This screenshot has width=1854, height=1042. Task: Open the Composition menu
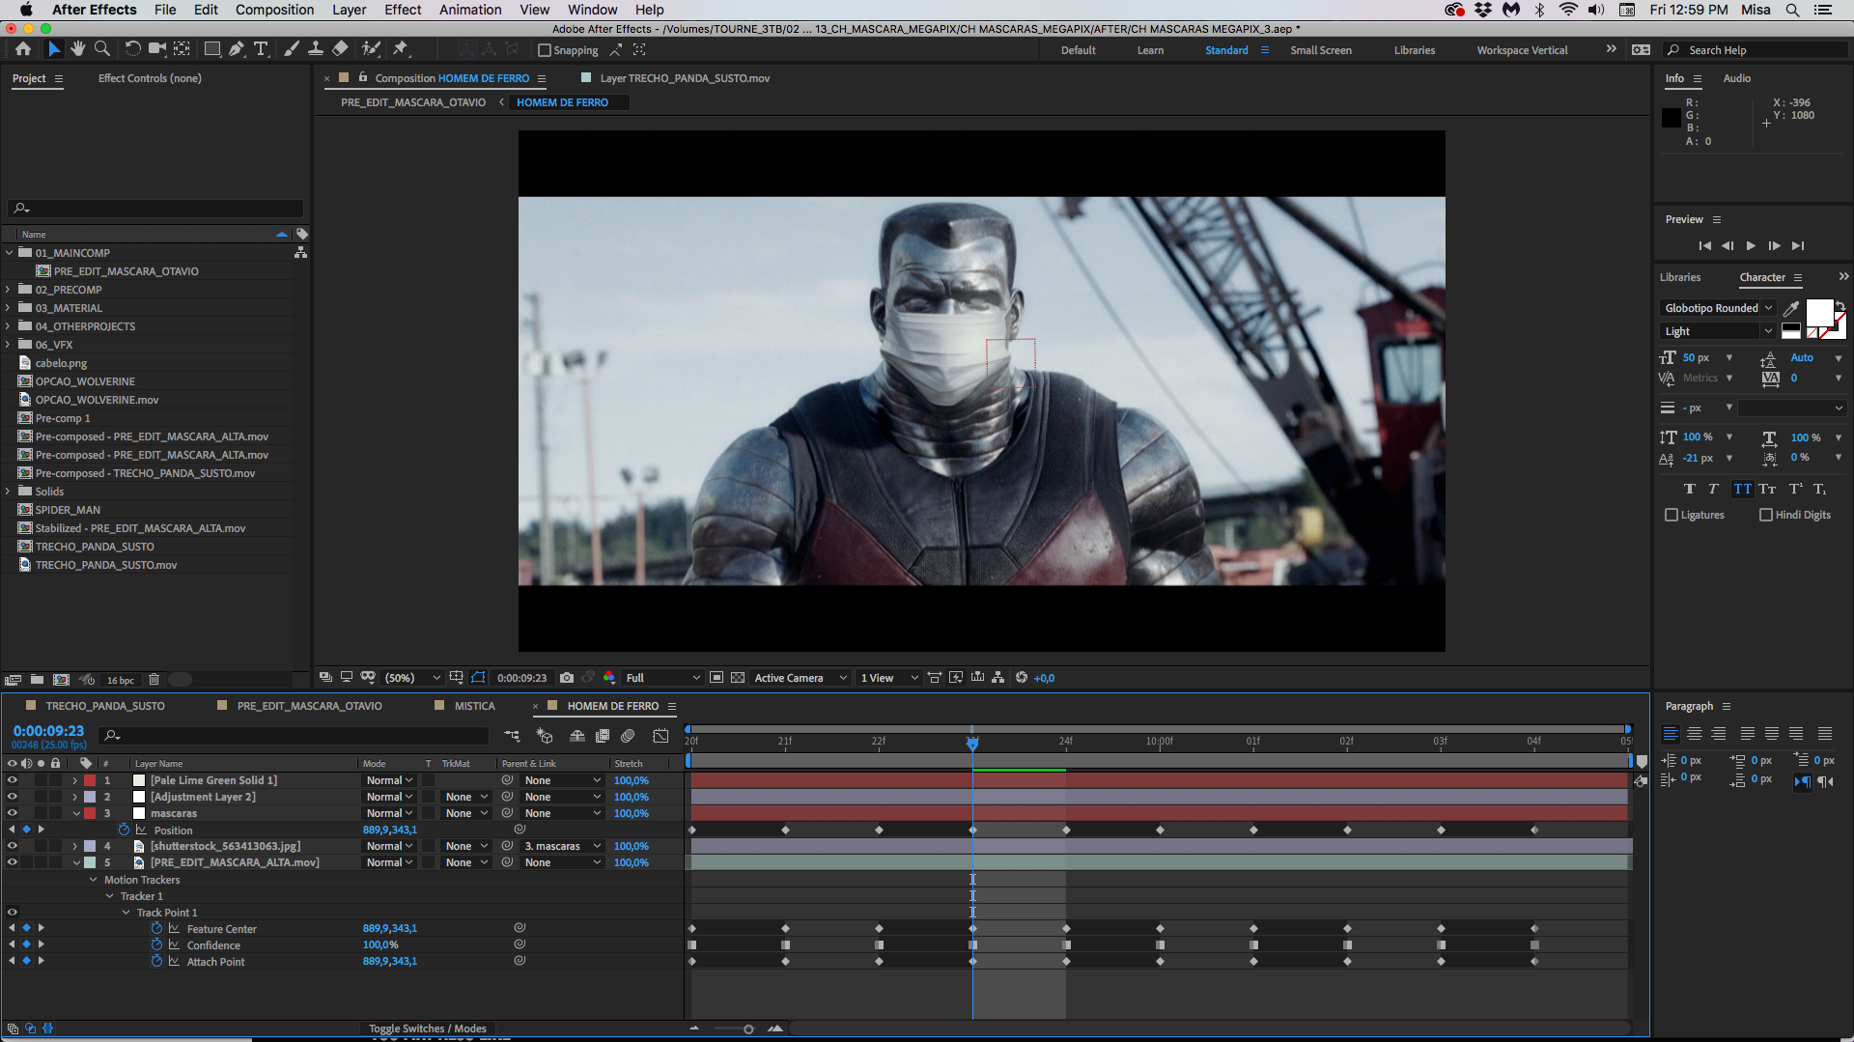click(x=274, y=10)
